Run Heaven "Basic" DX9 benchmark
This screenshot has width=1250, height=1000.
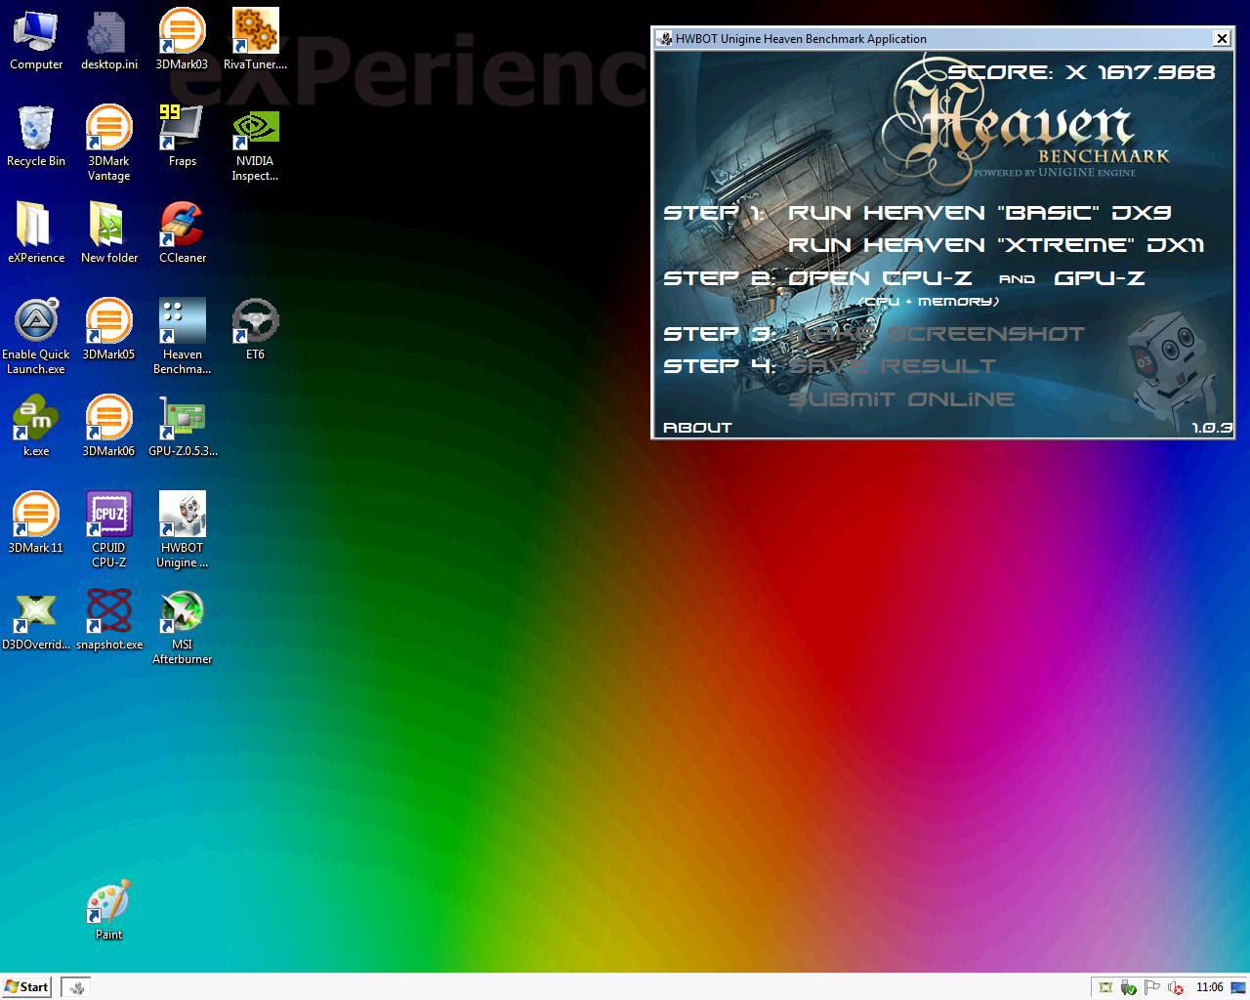[979, 213]
